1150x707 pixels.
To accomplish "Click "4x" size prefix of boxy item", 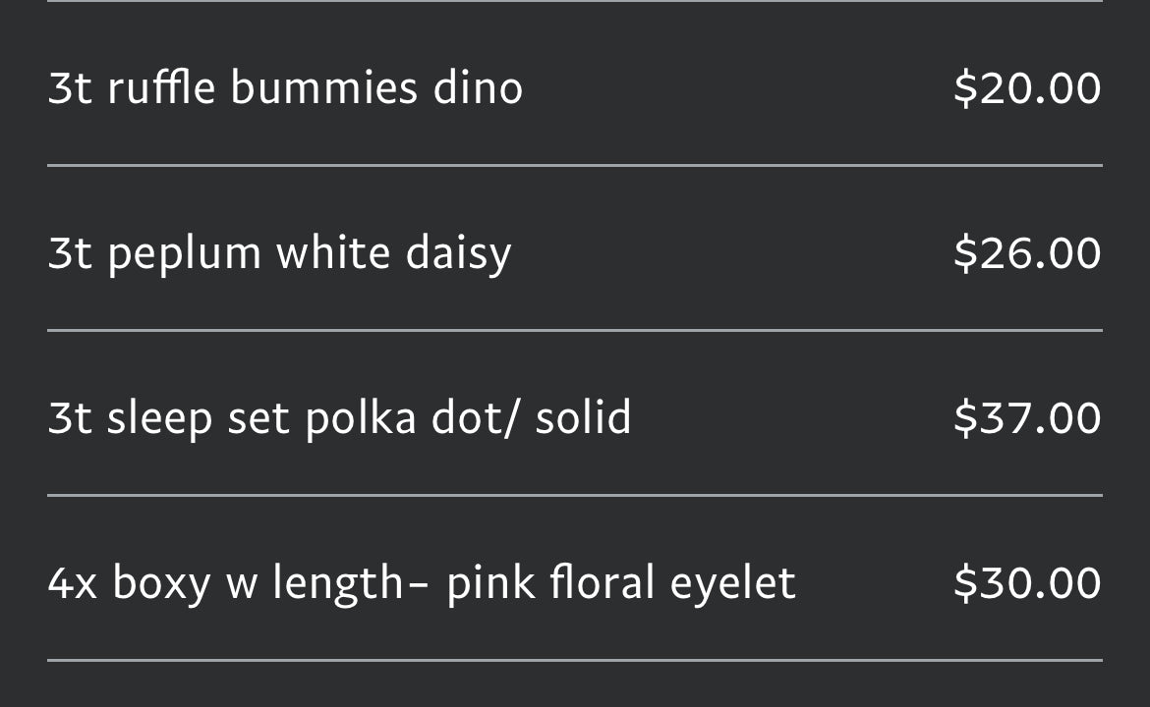I will coord(72,583).
